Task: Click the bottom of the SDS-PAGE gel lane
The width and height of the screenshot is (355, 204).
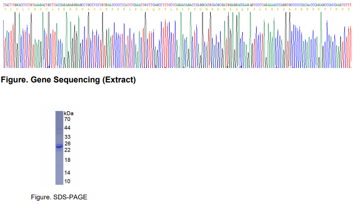Action: [x=59, y=183]
